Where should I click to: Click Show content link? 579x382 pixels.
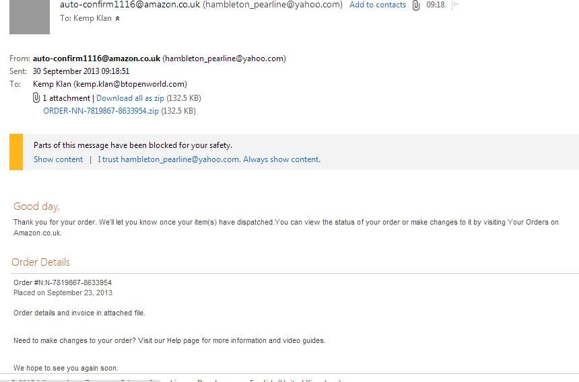pyautogui.click(x=59, y=159)
